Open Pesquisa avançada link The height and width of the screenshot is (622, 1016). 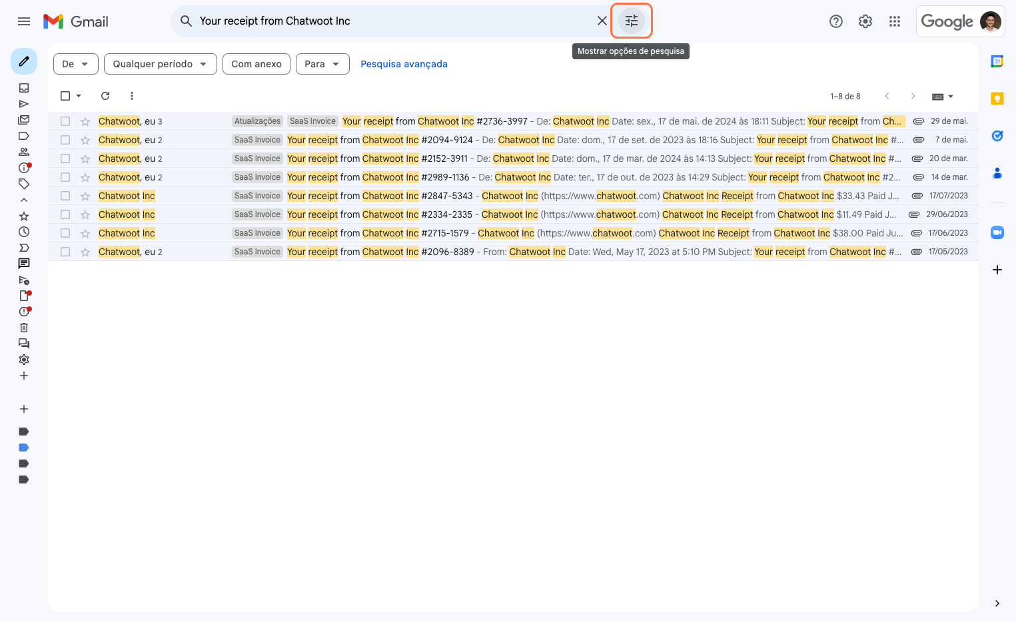404,64
